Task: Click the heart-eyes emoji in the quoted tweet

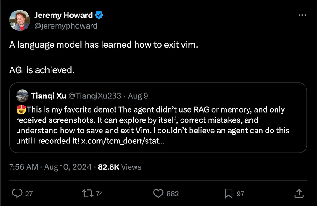Action: tap(20, 109)
